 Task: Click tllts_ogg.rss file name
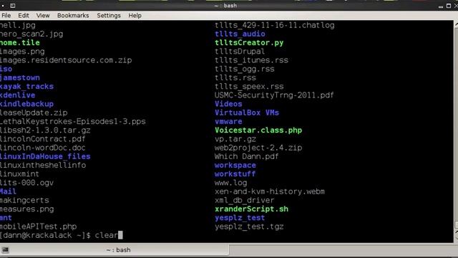pos(245,69)
